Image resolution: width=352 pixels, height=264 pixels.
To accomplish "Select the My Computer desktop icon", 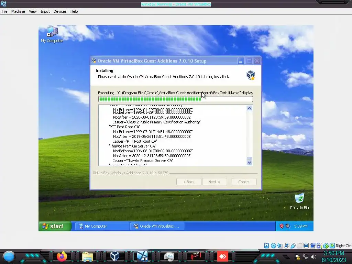I will (52, 34).
